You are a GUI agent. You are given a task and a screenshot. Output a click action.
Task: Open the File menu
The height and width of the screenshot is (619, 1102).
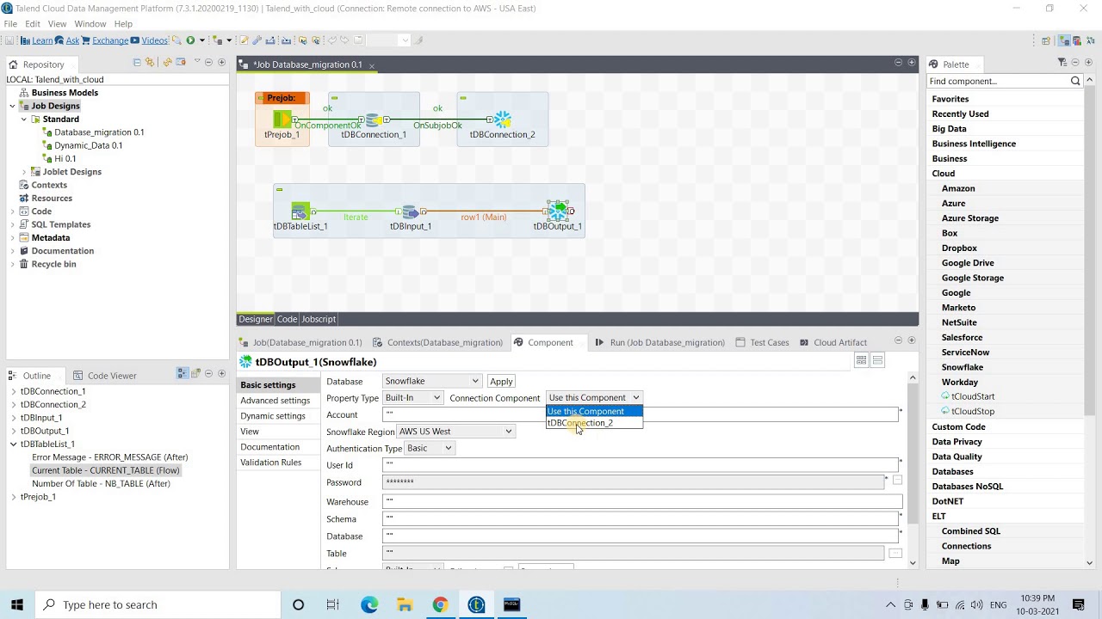(10, 23)
